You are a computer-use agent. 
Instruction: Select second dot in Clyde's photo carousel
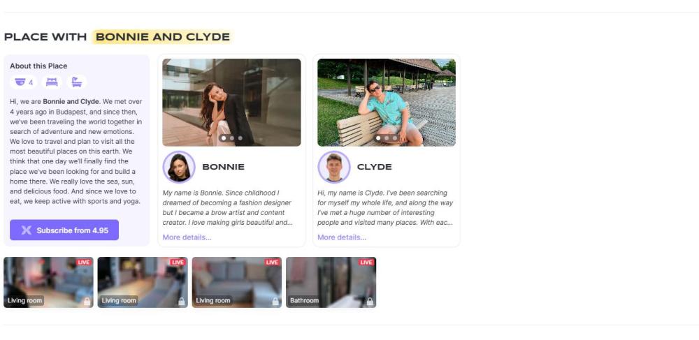click(x=387, y=138)
